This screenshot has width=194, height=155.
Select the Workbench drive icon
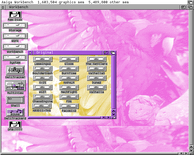[15, 47]
